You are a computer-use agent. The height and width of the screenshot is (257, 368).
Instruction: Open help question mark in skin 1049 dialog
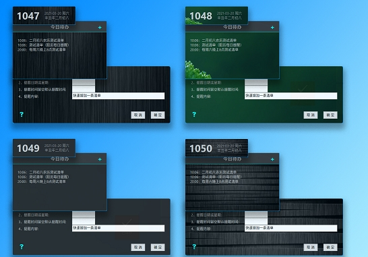(x=22, y=247)
